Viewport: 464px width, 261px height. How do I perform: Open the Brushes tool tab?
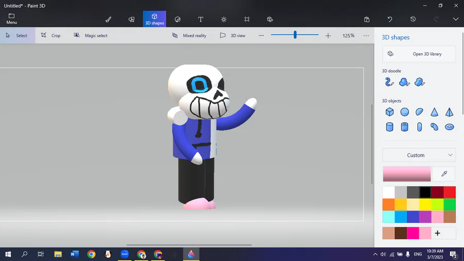pos(108,19)
